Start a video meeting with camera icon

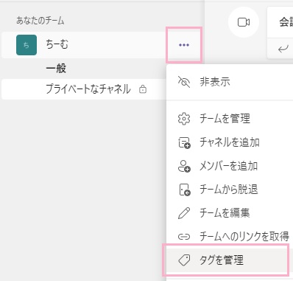(x=244, y=22)
